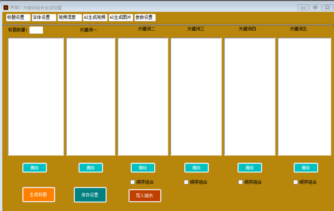Image resolution: width=334 pixels, height=211 pixels.
Task: Click the 标题数量 input box
Action: point(36,30)
